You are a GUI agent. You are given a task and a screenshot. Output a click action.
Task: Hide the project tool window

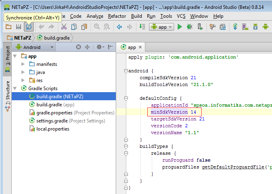[110, 47]
